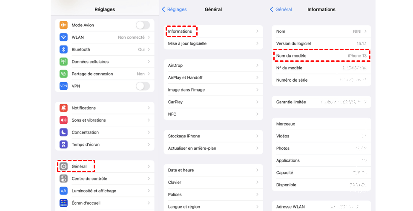Expand the Stockage iPhone chevron
Viewport: 413px width, 211px height.
point(257,136)
